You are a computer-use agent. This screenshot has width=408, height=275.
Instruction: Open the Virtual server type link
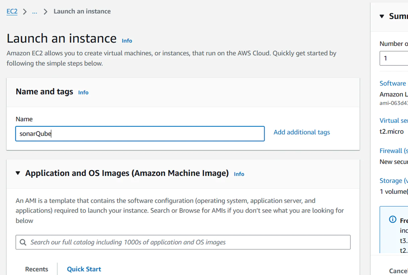click(394, 120)
